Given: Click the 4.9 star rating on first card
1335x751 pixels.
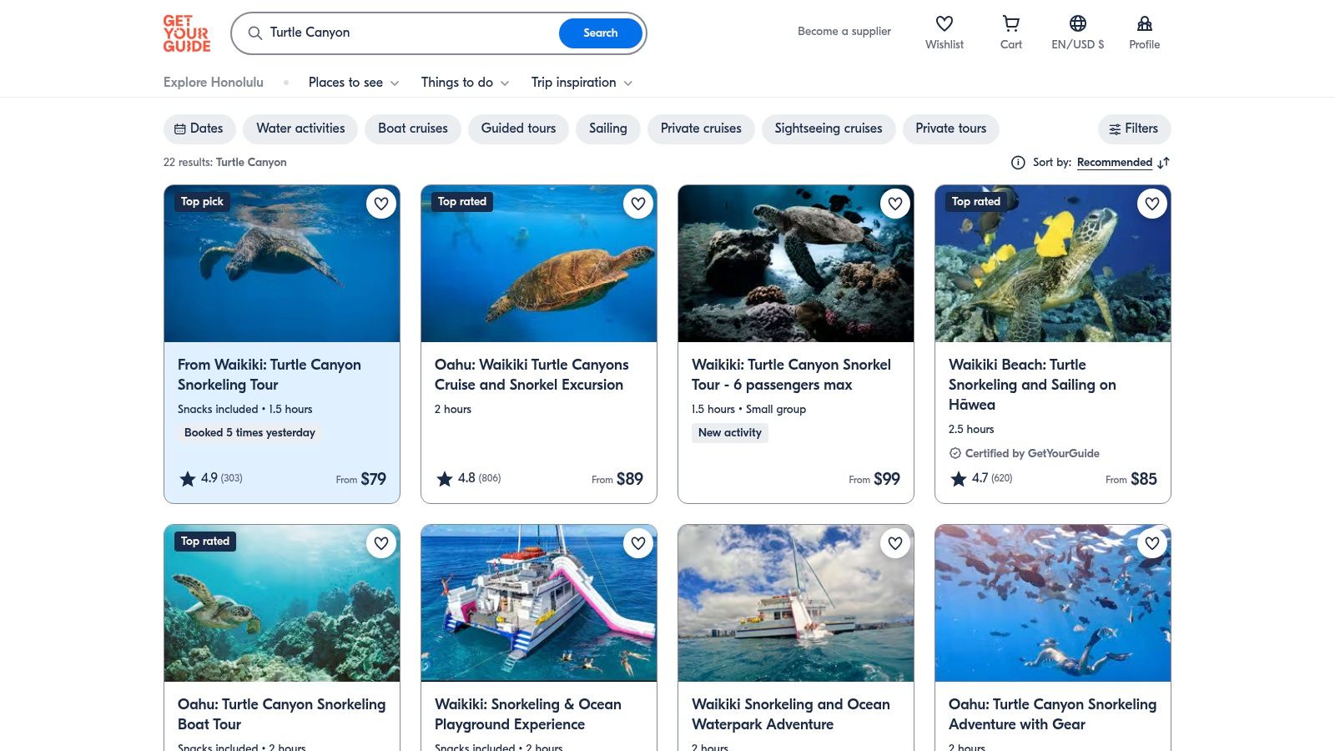Looking at the screenshot, I should 211,478.
